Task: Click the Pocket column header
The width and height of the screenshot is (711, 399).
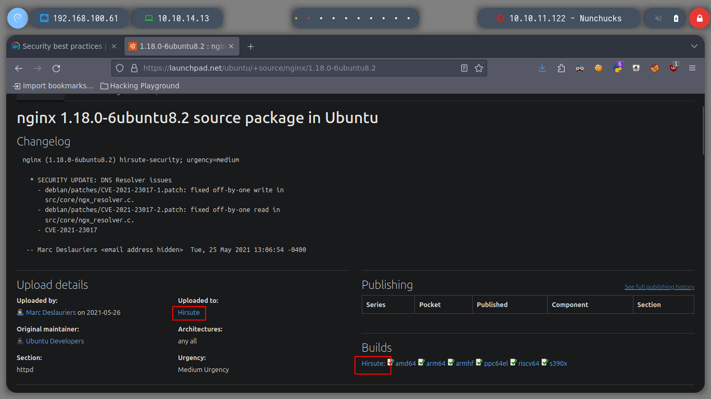Action: coord(443,305)
